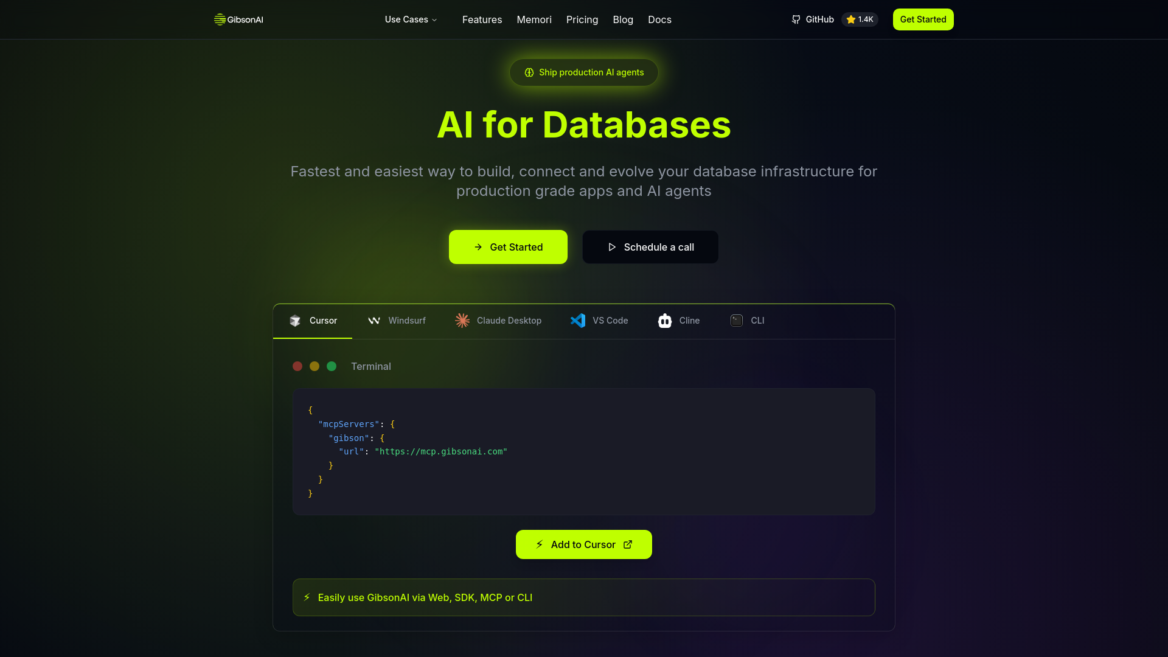Select the CLI terminal icon
Image resolution: width=1168 pixels, height=657 pixels.
(x=736, y=321)
